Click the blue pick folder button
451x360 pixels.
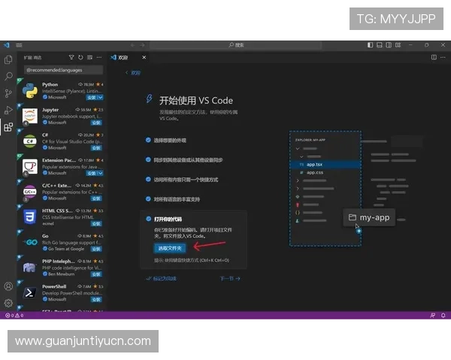tap(170, 248)
